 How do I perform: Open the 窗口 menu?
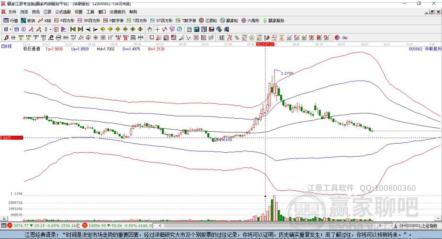pos(102,12)
